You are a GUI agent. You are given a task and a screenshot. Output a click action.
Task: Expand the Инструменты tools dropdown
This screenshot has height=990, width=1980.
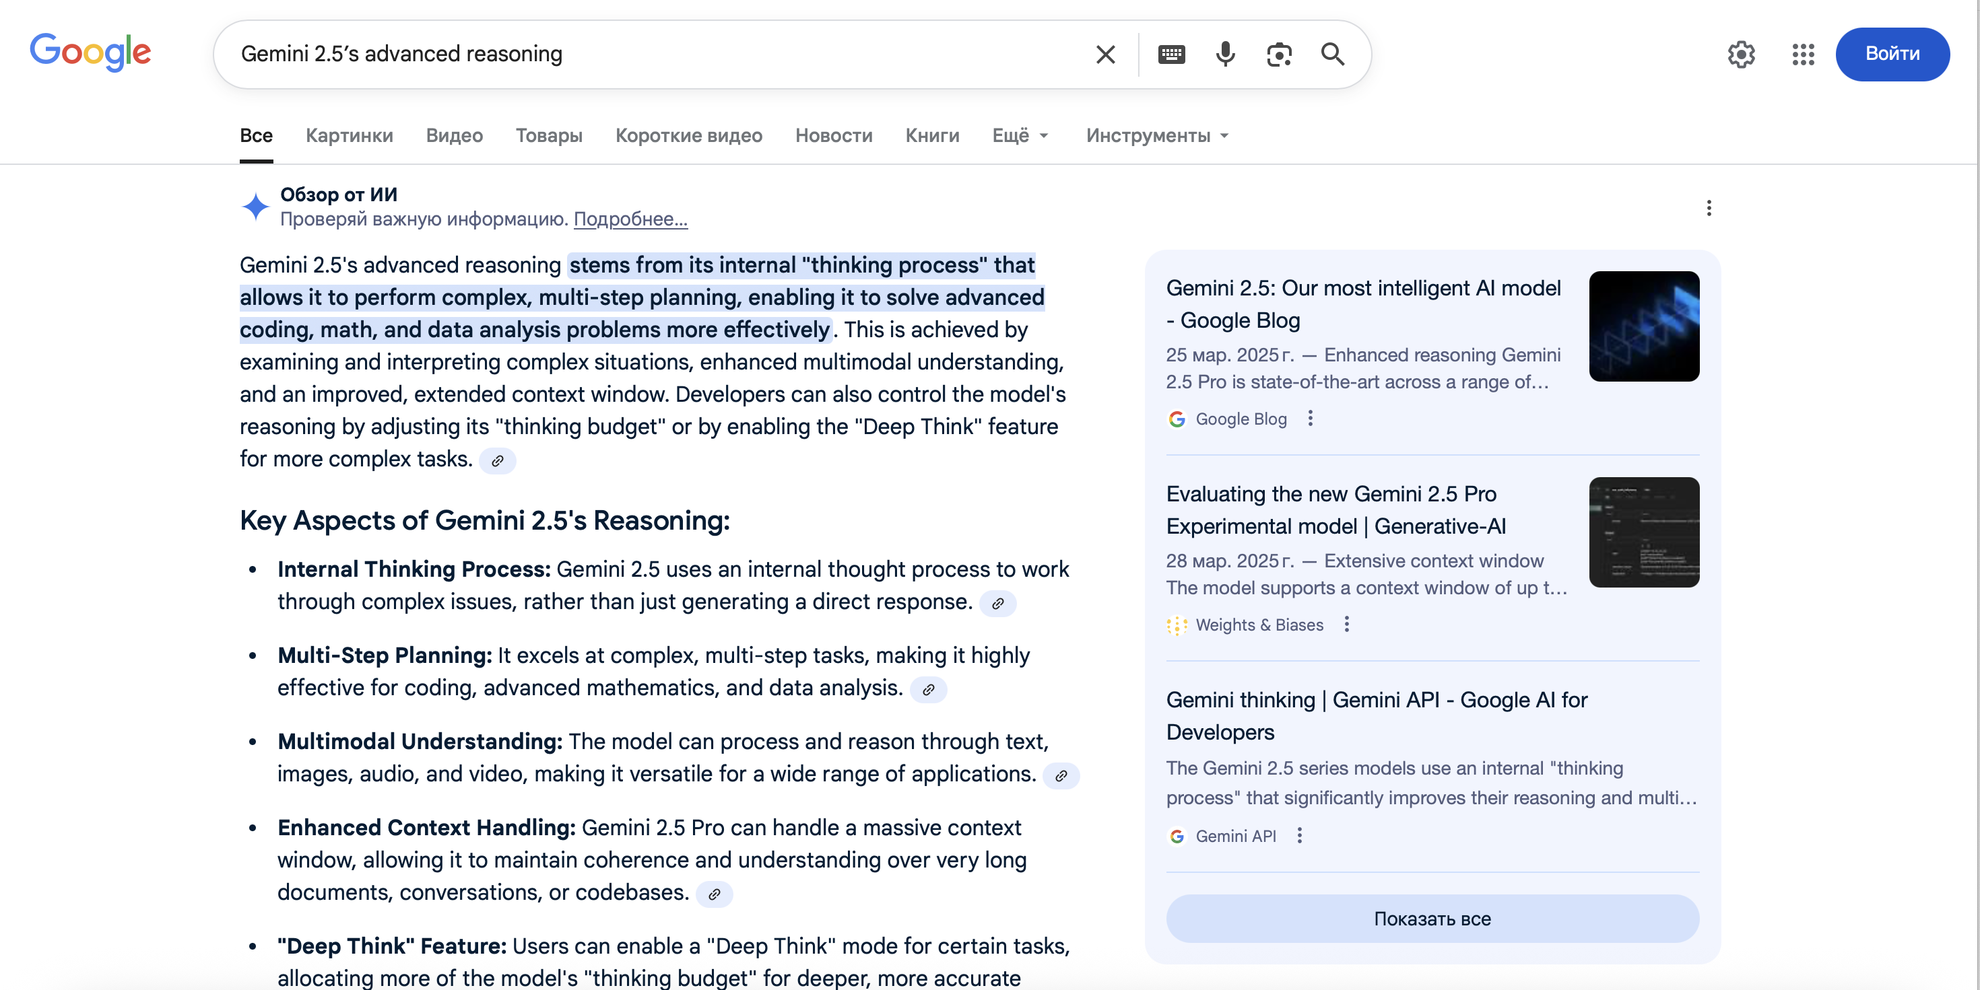[1157, 136]
